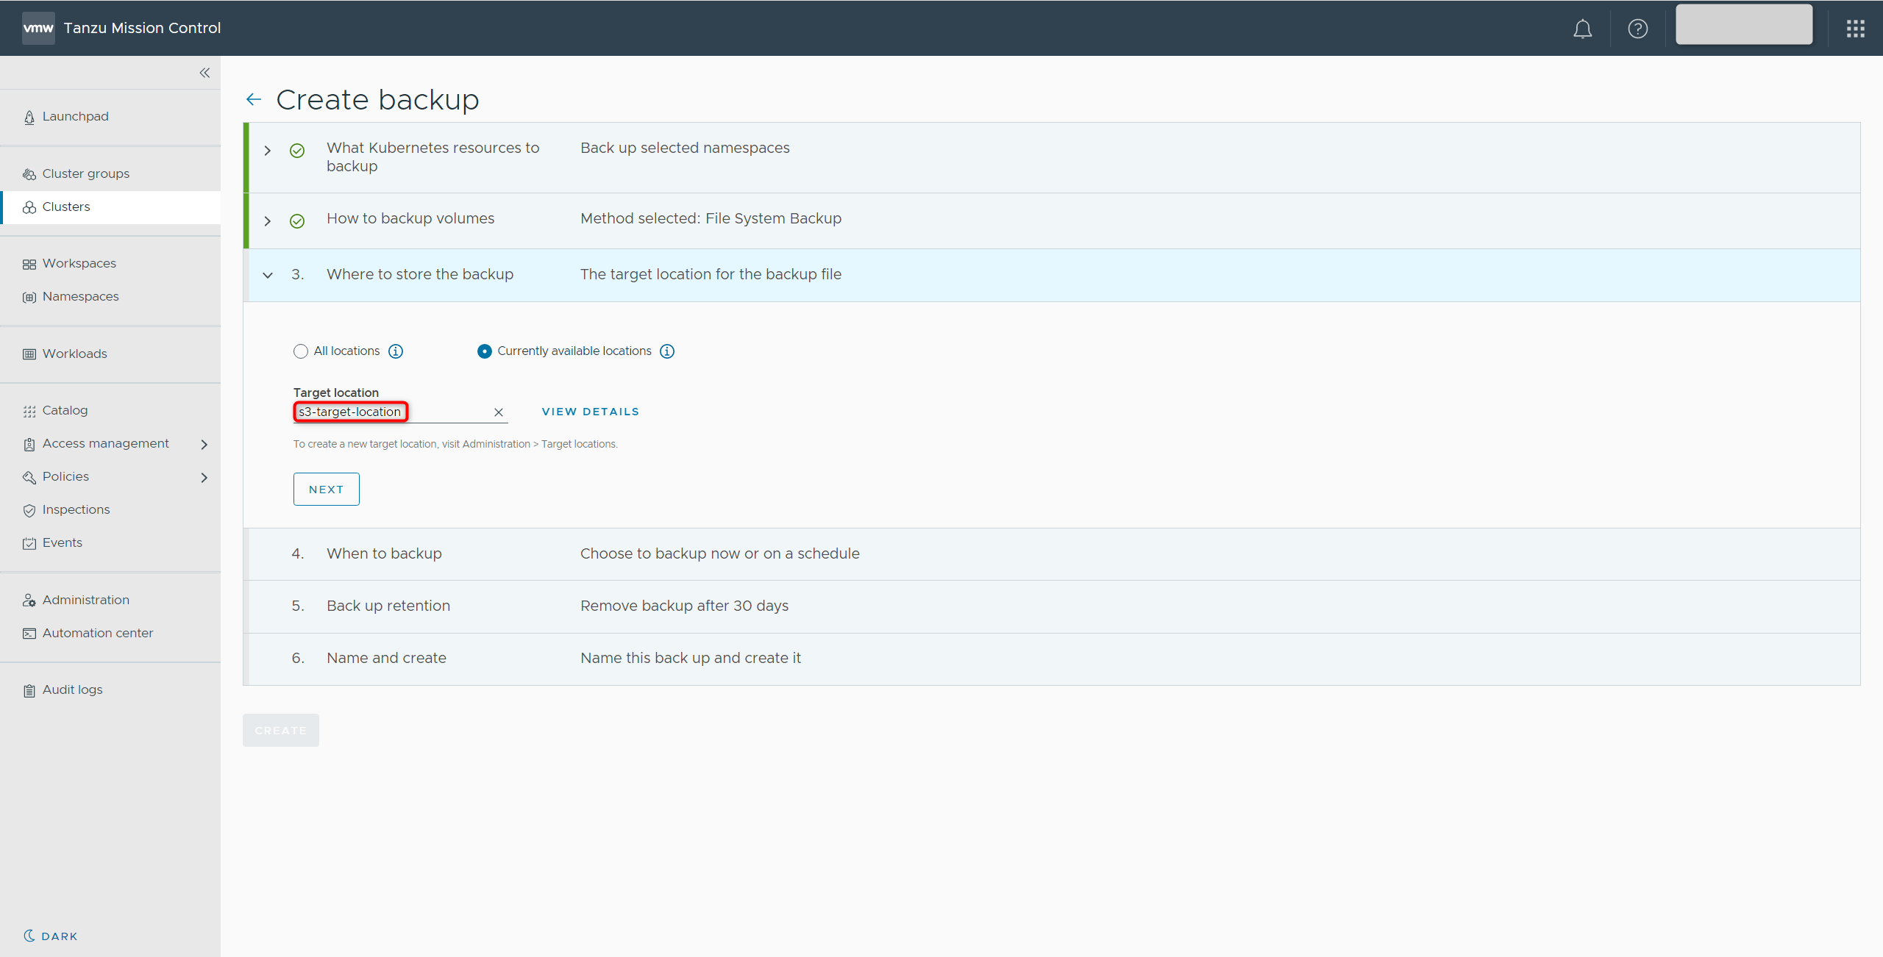This screenshot has width=1883, height=957.
Task: Select the All locations radio button
Action: pyautogui.click(x=300, y=351)
